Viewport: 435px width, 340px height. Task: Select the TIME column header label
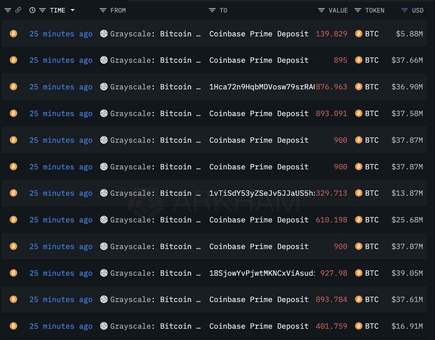pos(57,10)
